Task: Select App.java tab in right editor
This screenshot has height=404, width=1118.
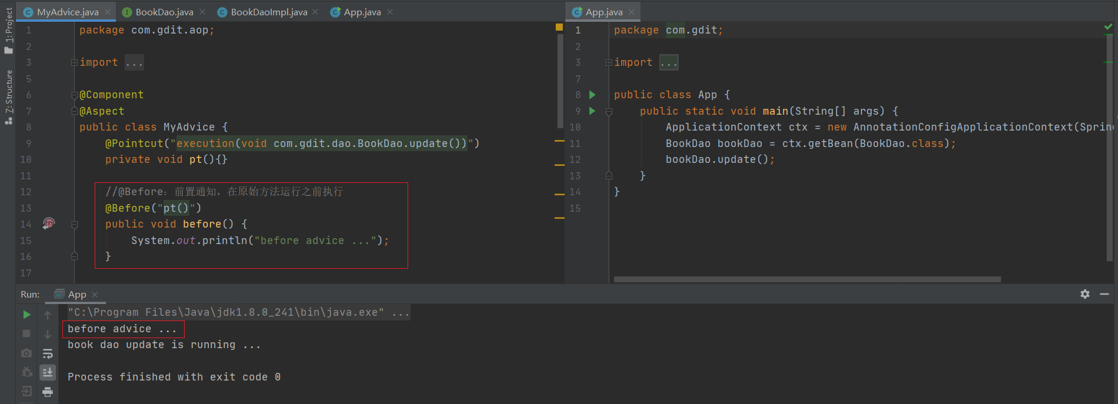Action: (x=604, y=12)
